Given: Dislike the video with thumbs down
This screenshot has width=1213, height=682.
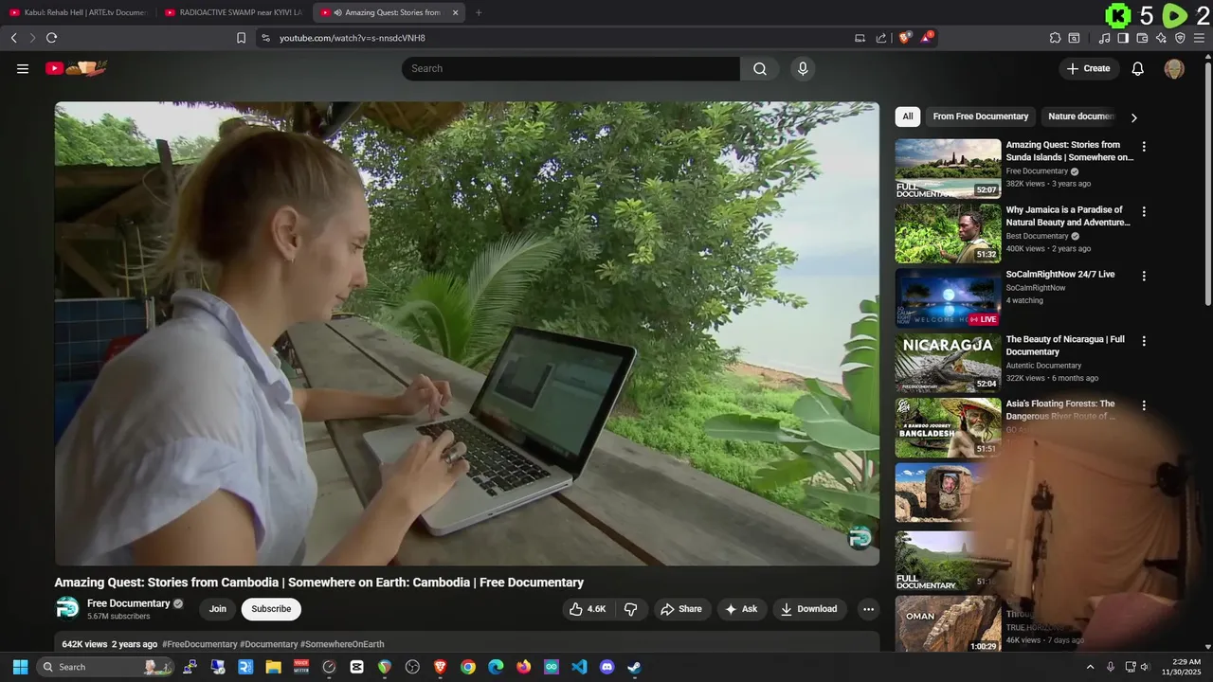Looking at the screenshot, I should point(631,609).
